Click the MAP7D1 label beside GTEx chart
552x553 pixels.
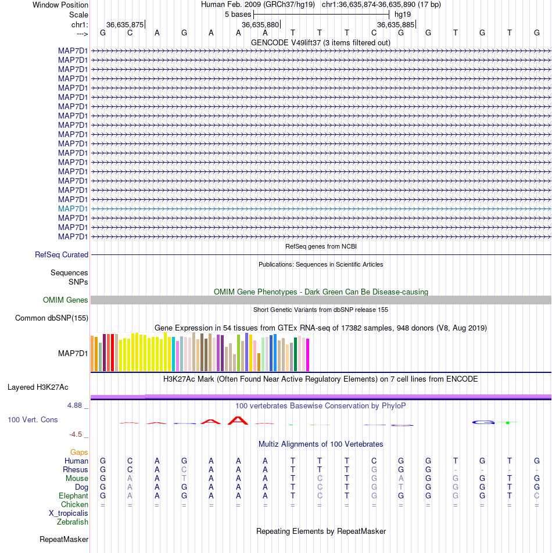click(x=73, y=353)
